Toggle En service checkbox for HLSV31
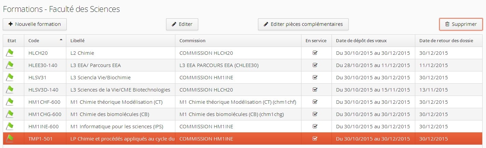This screenshot has width=486, height=148. tap(315, 77)
